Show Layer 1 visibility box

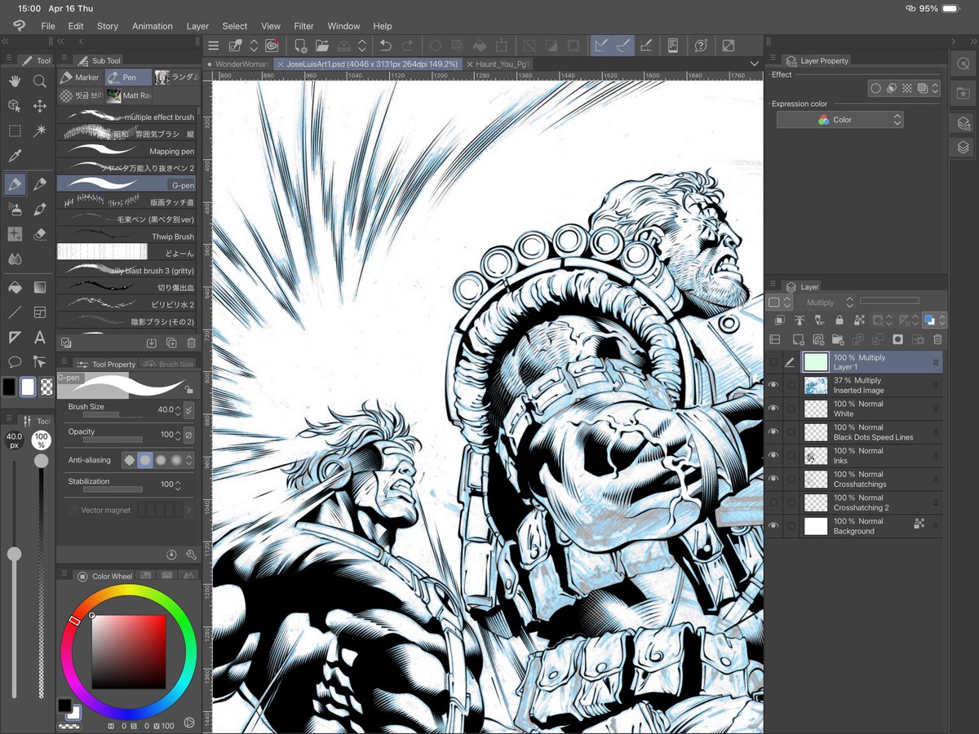773,362
